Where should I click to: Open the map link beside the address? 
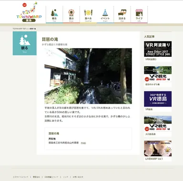[x=83, y=143]
